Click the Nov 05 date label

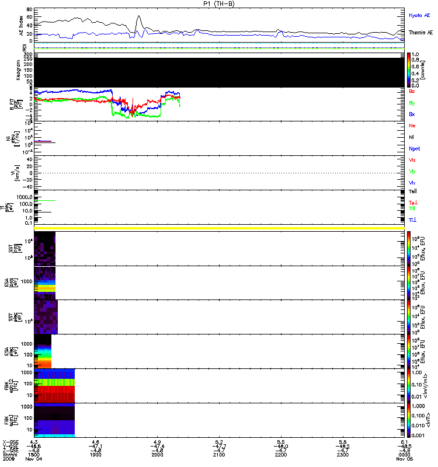coord(404,459)
